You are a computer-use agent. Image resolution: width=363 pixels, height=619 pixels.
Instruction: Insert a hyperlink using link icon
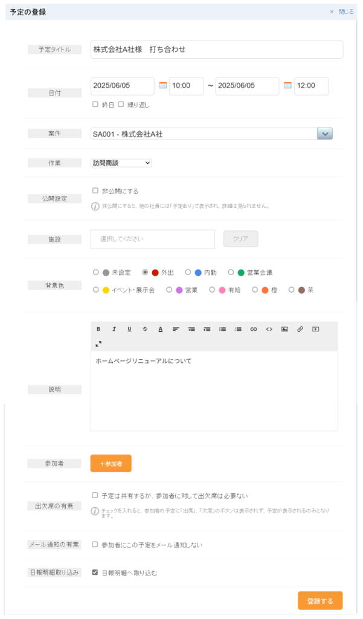pyautogui.click(x=254, y=329)
